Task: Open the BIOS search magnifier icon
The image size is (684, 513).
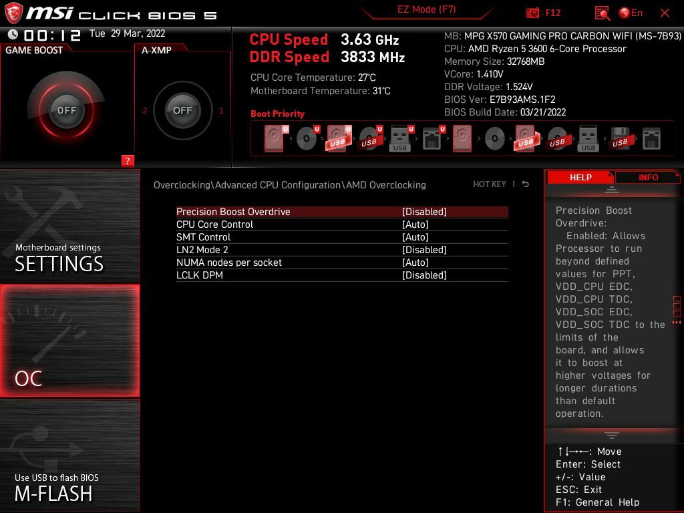Action: [603, 13]
